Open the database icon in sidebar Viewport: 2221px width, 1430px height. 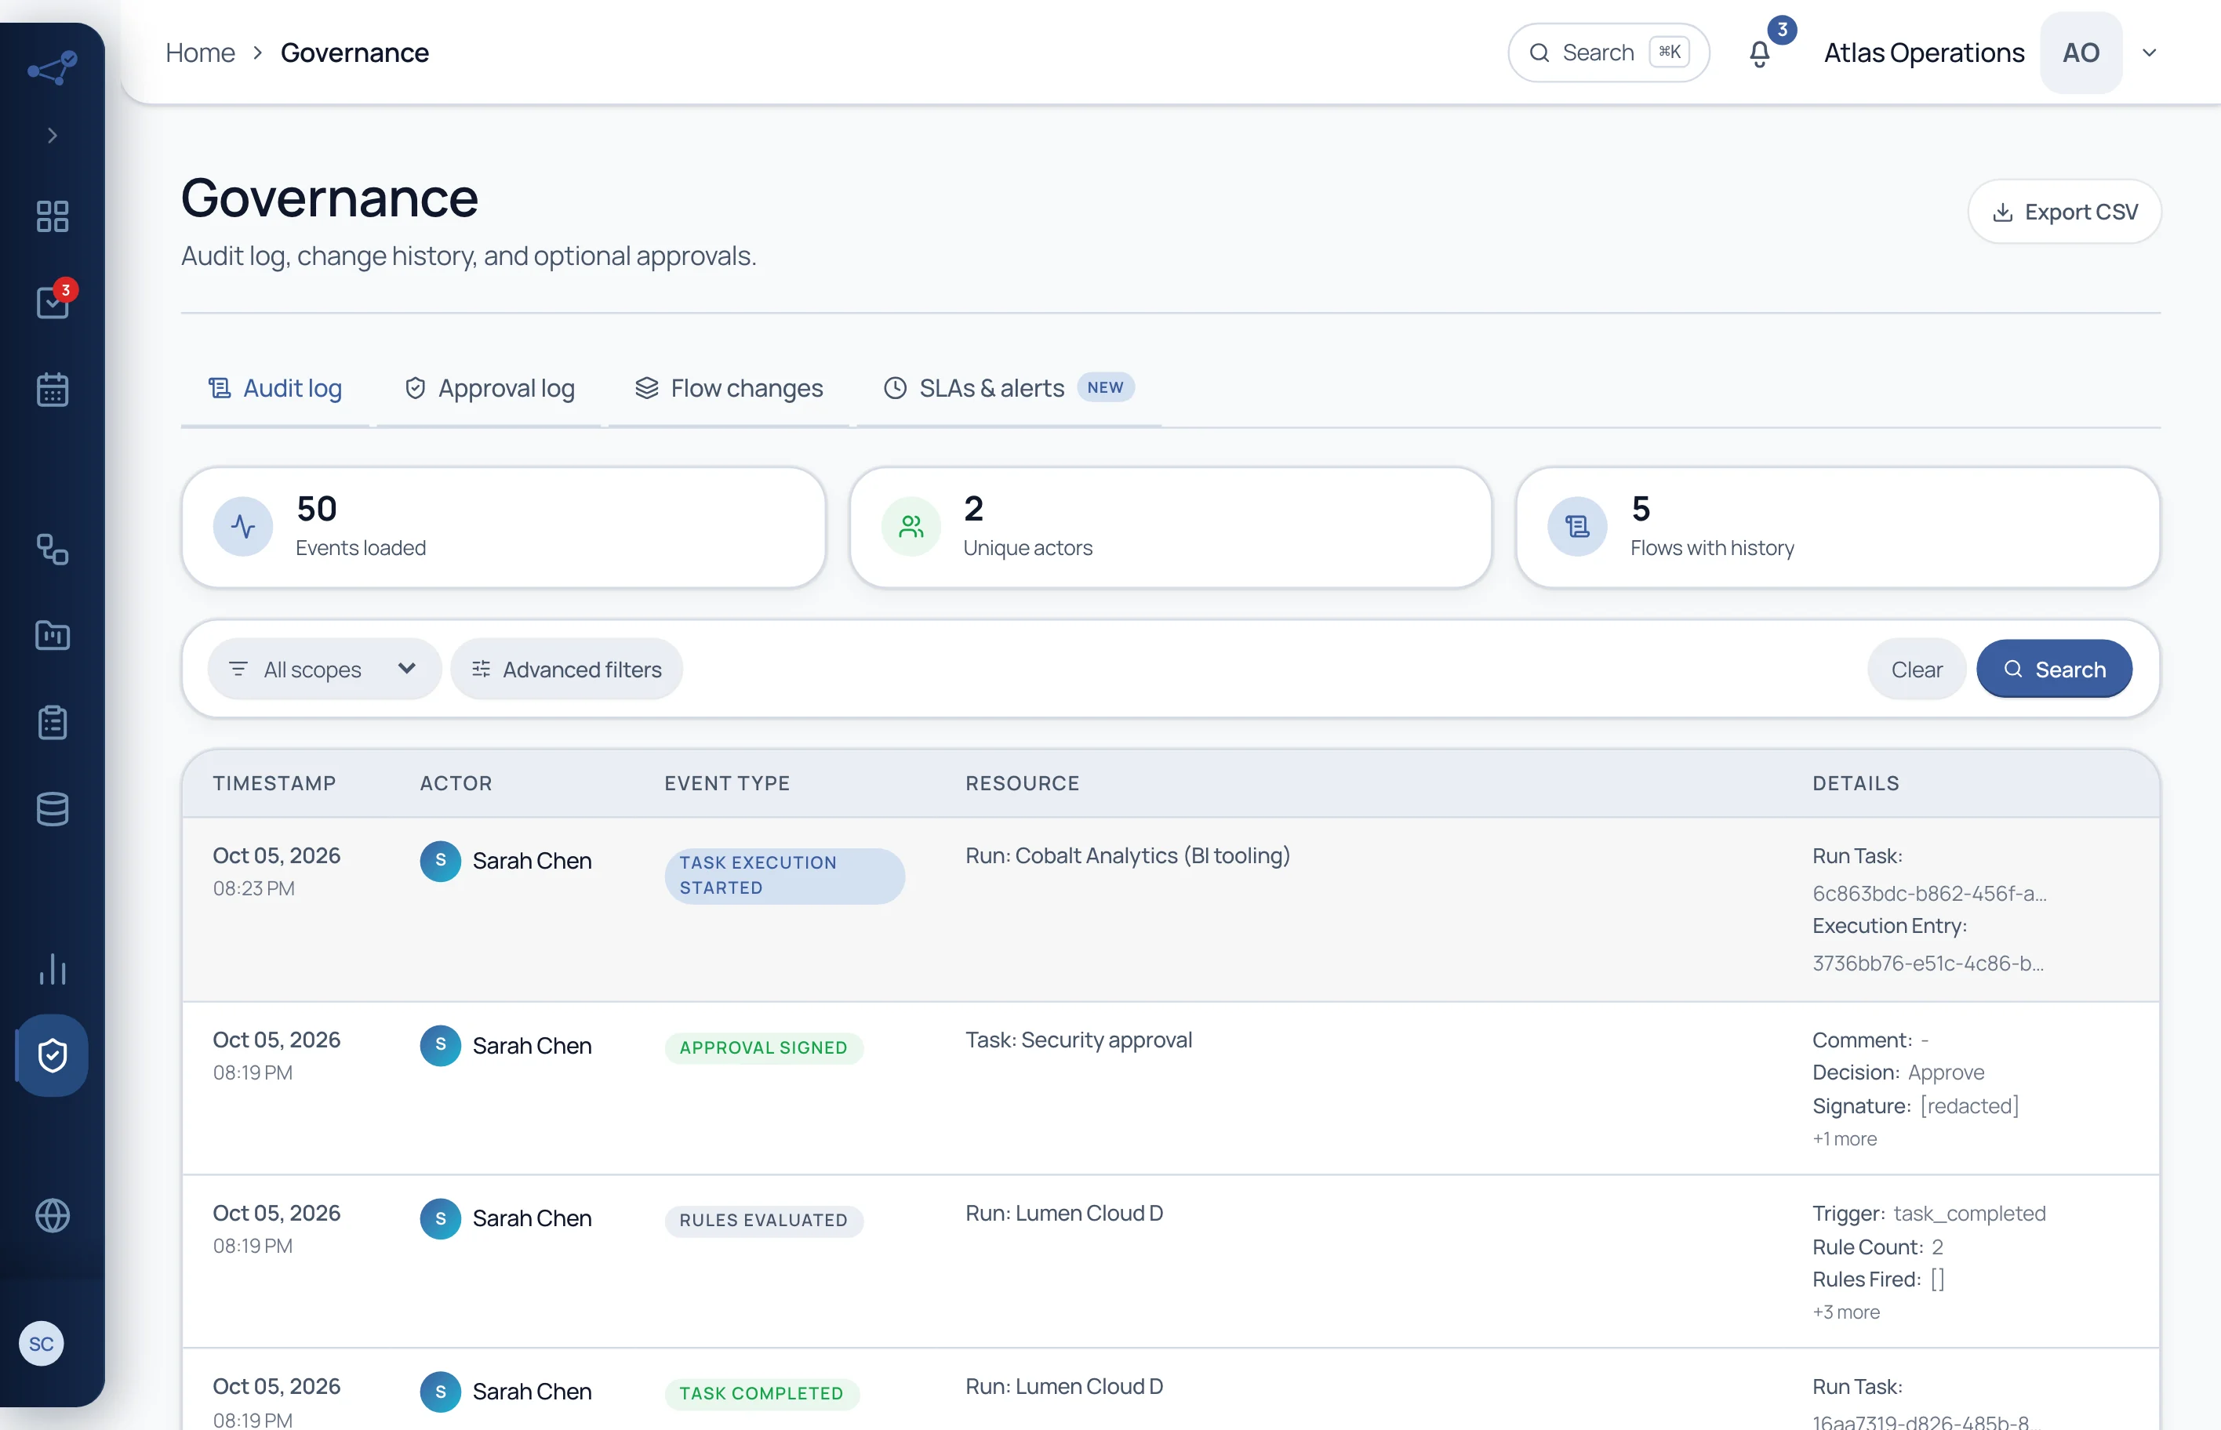52,809
